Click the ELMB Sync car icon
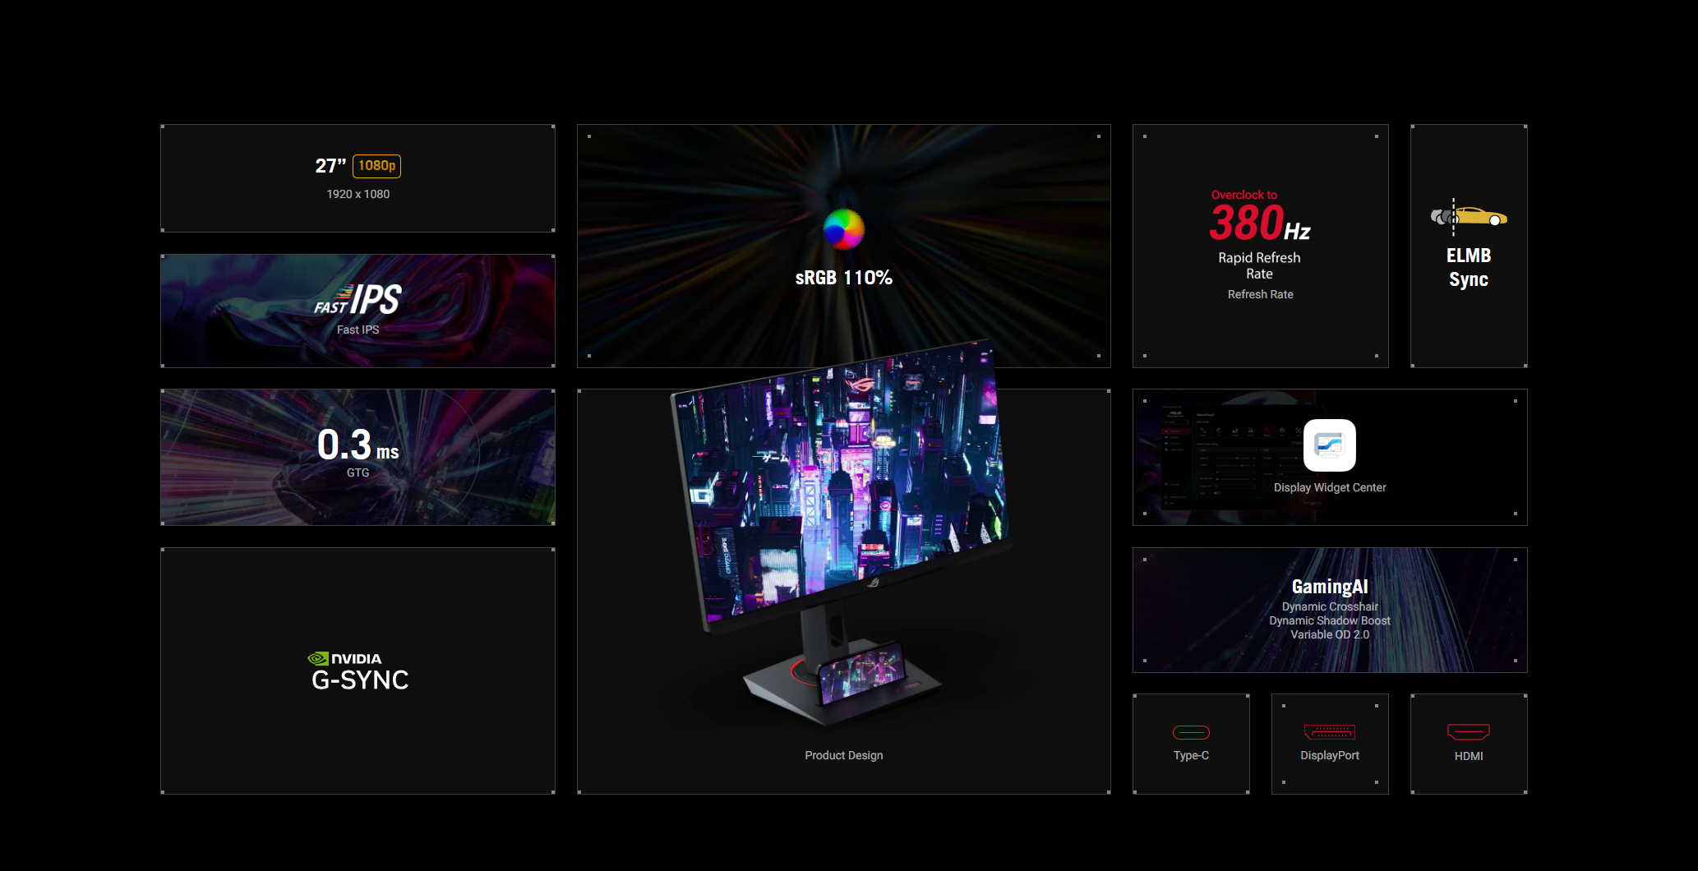Screen dimensions: 1698x871 [1468, 217]
